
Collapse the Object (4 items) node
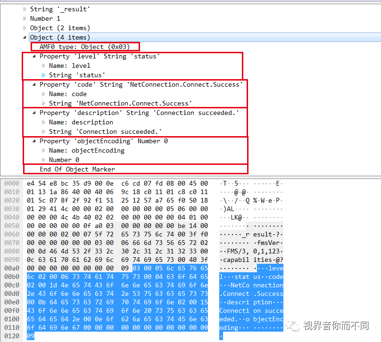point(25,37)
